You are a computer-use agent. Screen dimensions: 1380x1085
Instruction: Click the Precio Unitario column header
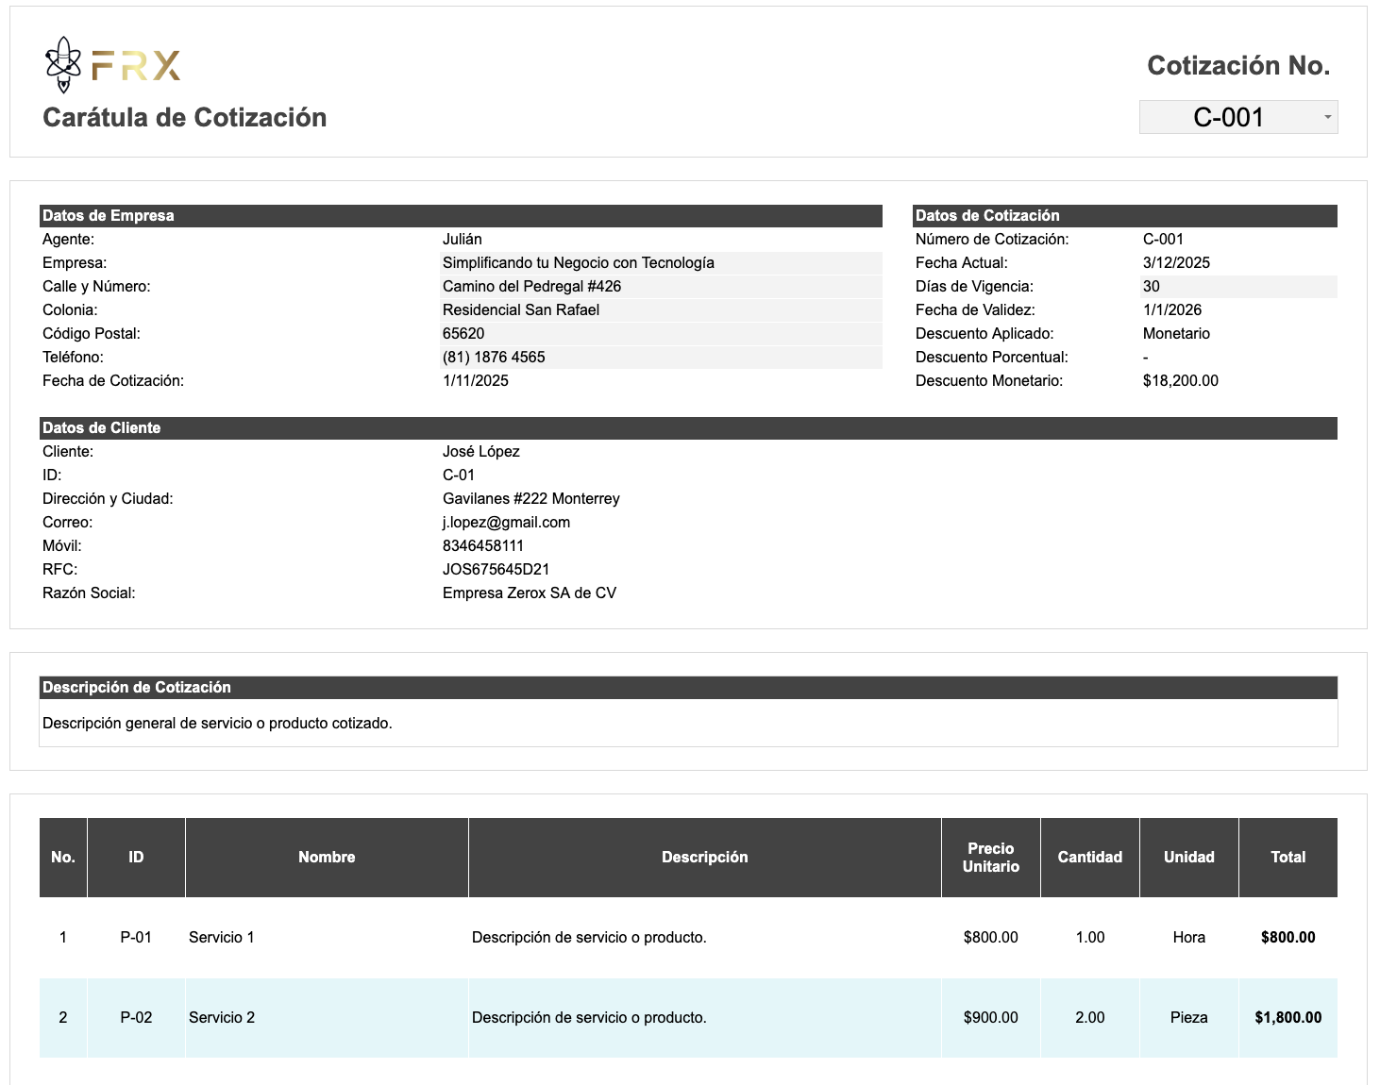[x=990, y=858]
